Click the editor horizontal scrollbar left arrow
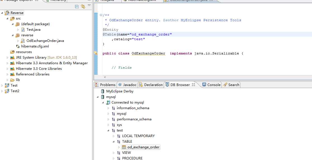Screen dimensions: 312x160 tap(105, 77)
